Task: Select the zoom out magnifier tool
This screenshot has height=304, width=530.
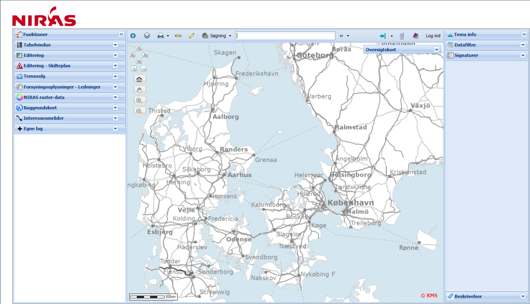Action: point(140,111)
